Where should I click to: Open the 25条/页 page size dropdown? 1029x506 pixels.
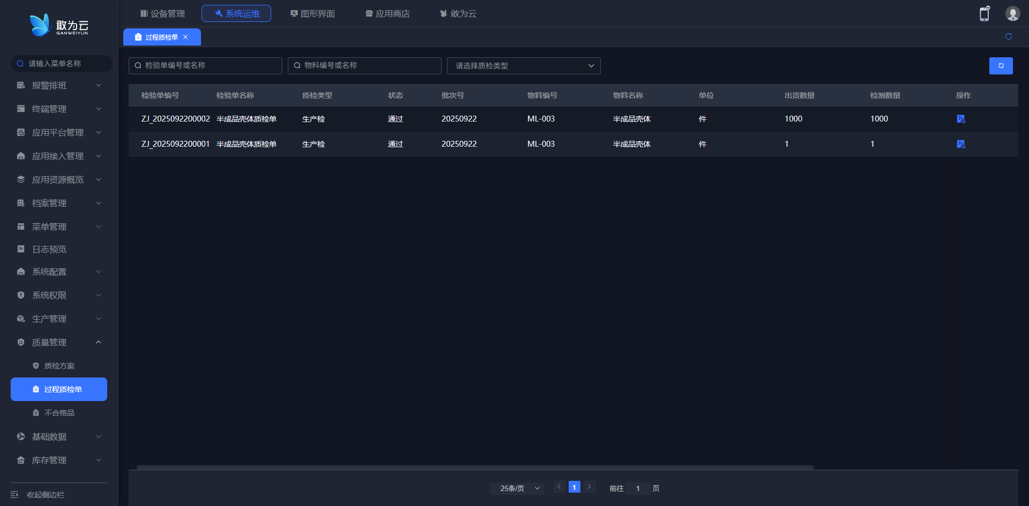point(517,488)
